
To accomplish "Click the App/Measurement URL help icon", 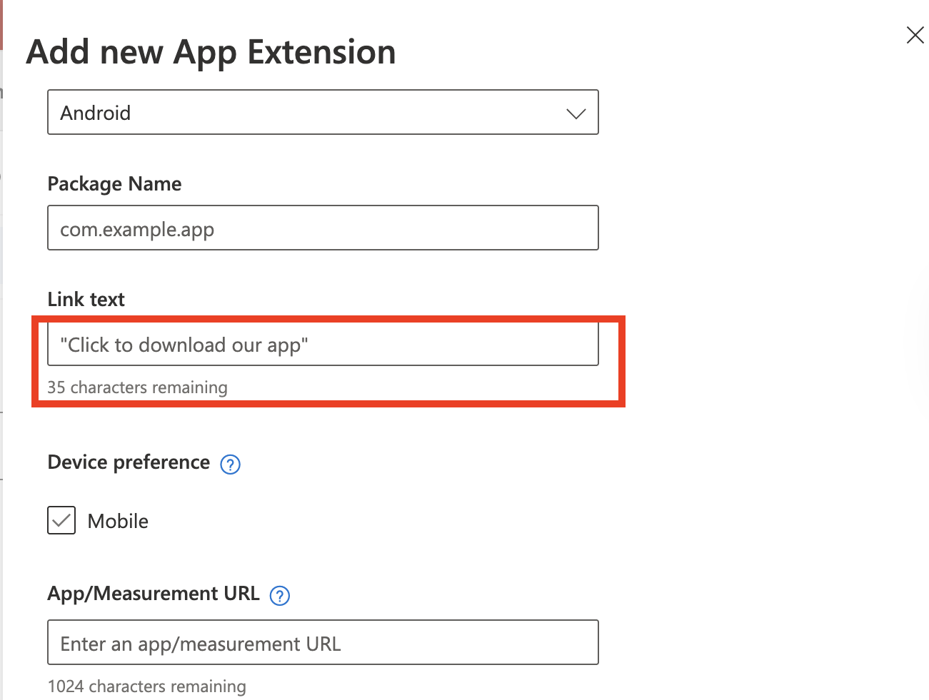I will coord(280,596).
